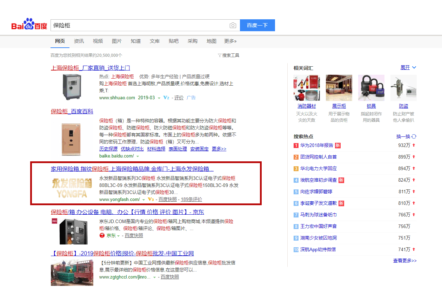This screenshot has height=302, width=442.
Task: Click the V3 credibility badge for yongfash.com
Action: 151,199
